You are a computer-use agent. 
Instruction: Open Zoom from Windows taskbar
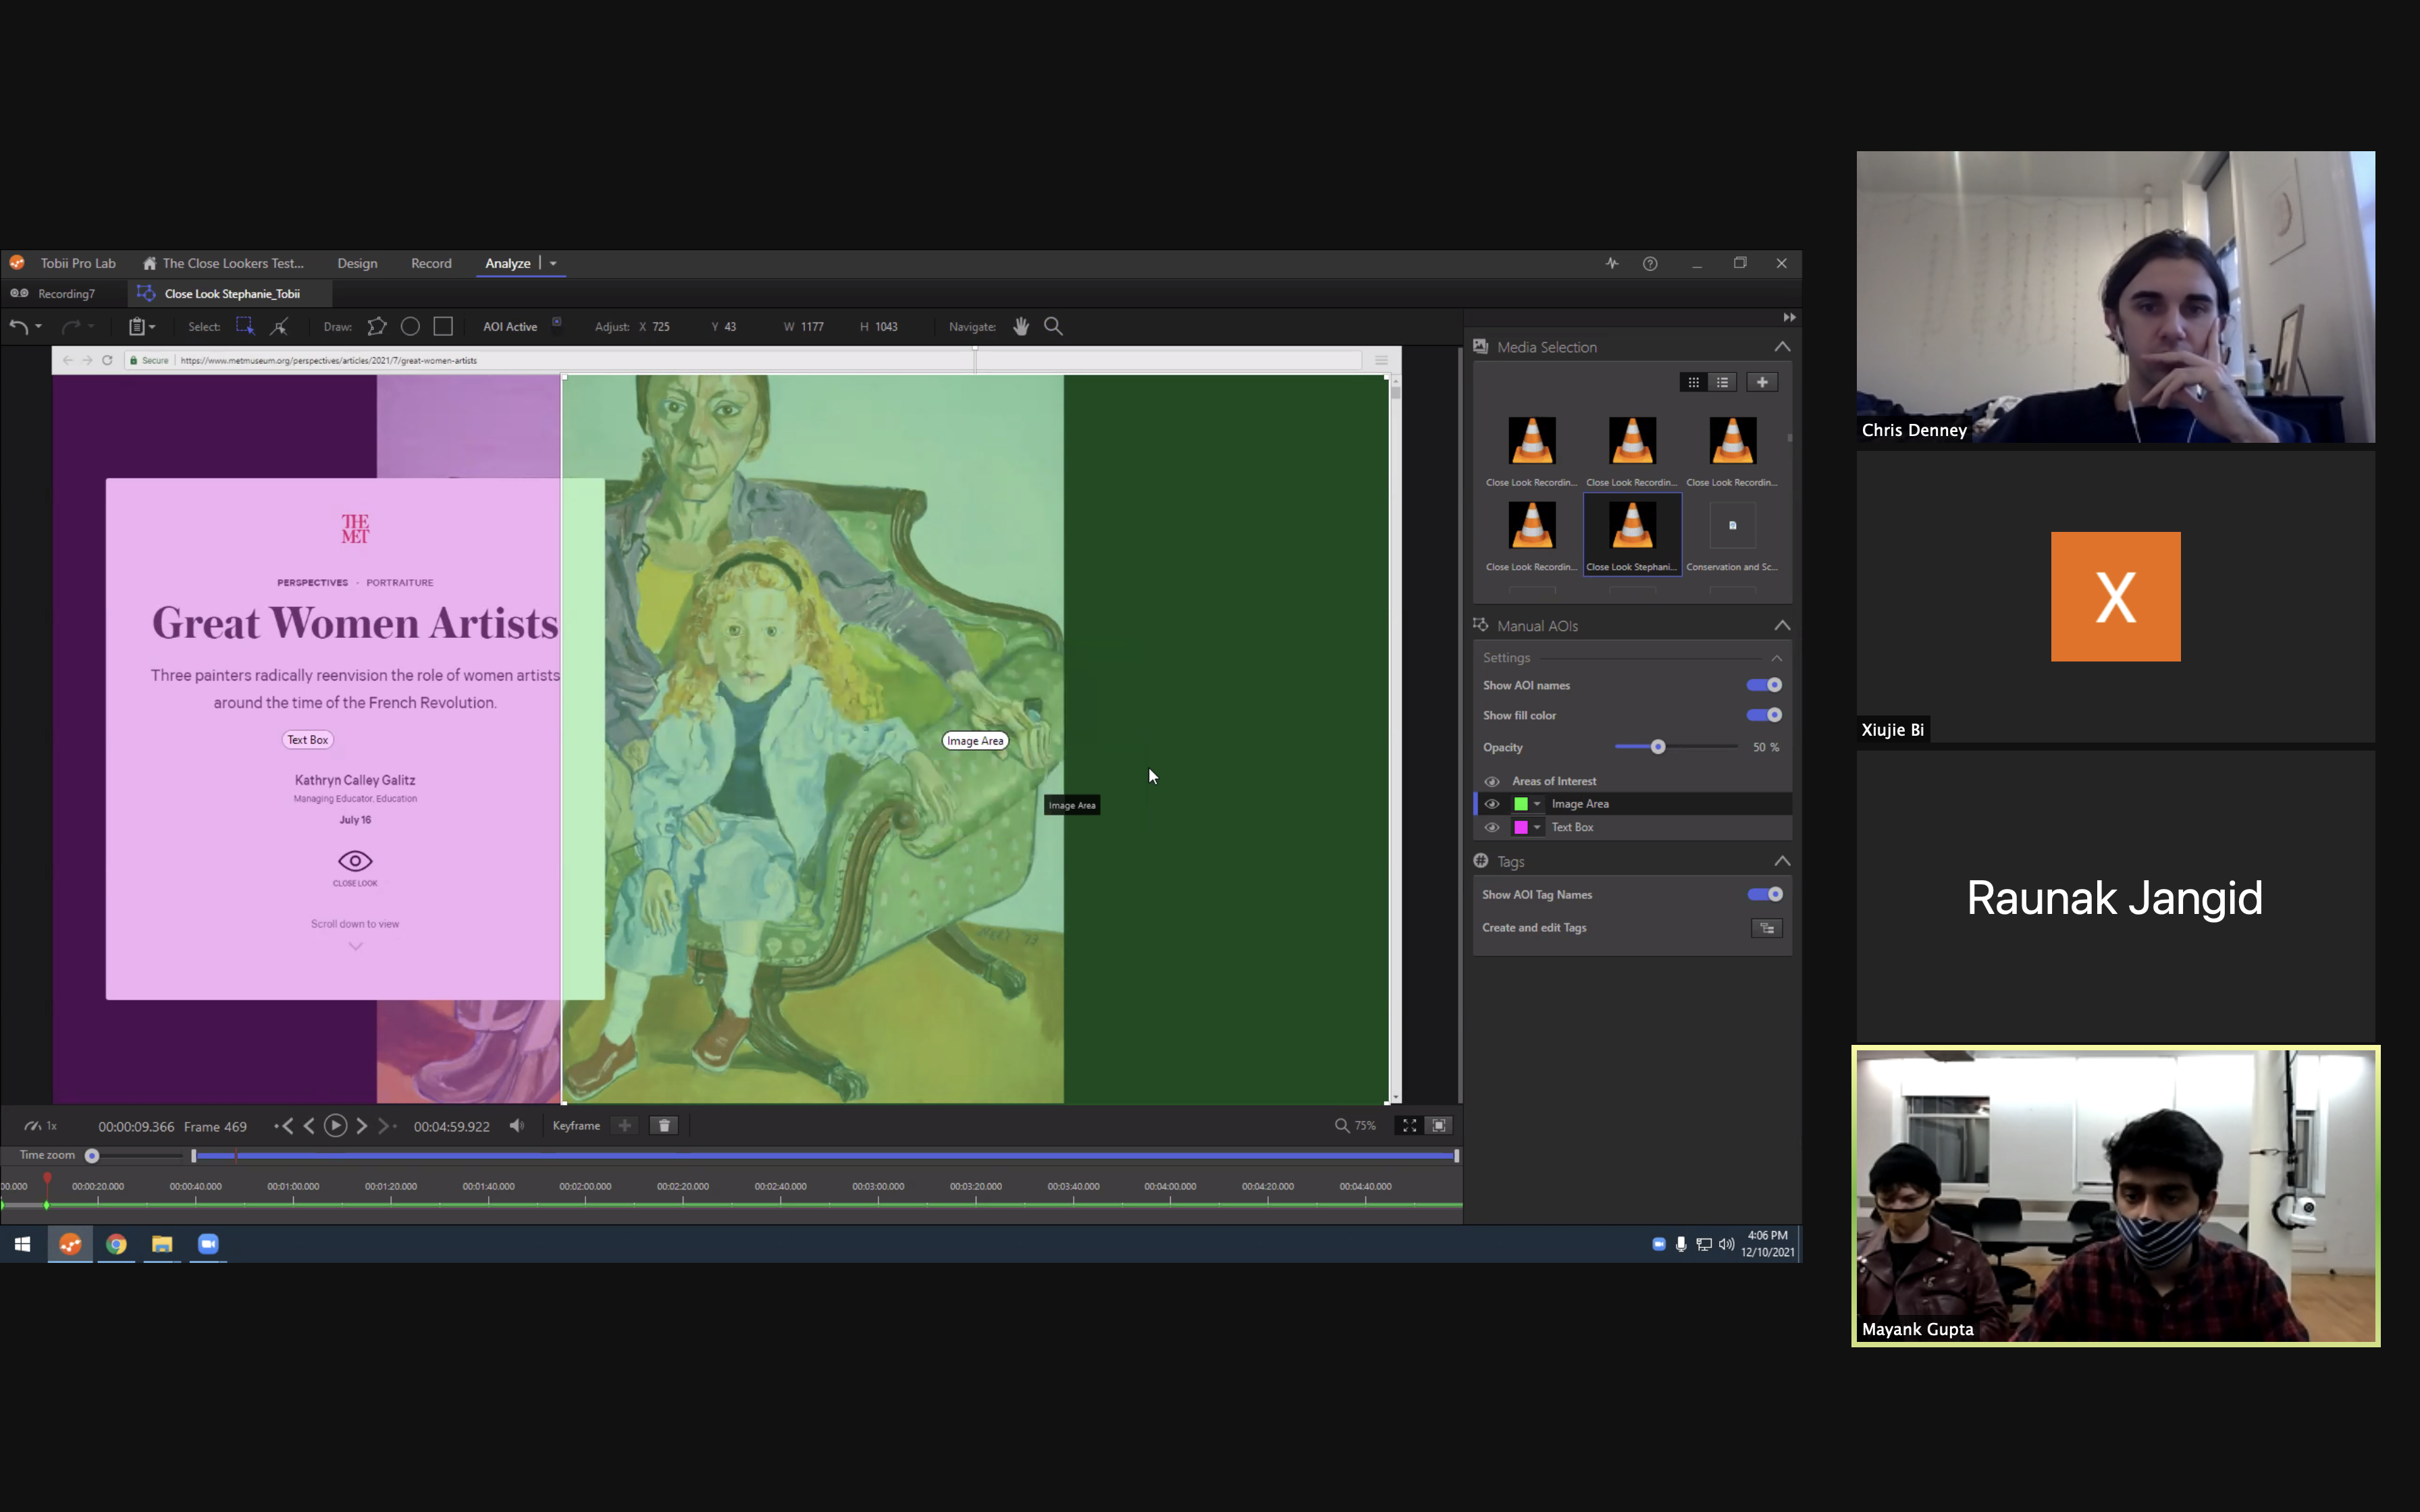click(x=208, y=1244)
